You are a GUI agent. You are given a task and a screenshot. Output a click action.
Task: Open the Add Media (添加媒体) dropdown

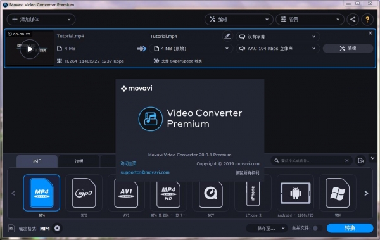pyautogui.click(x=41, y=20)
